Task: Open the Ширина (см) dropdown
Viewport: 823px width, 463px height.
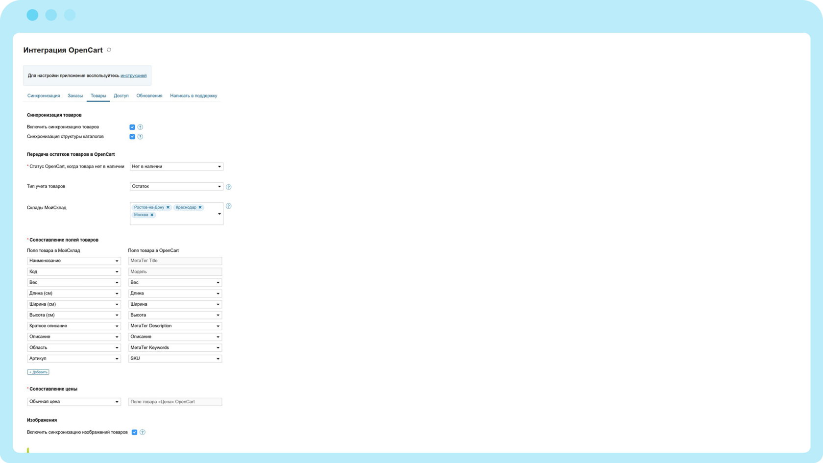Action: [74, 304]
